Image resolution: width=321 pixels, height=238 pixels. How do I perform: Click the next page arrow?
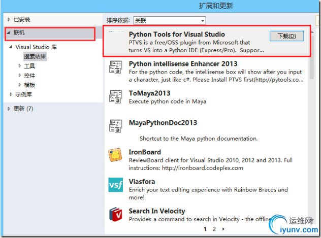click(223, 229)
